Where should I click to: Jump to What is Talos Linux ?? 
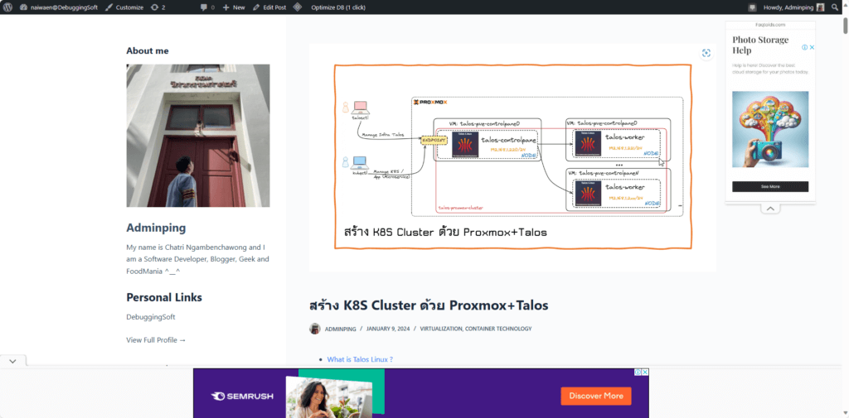(x=360, y=359)
